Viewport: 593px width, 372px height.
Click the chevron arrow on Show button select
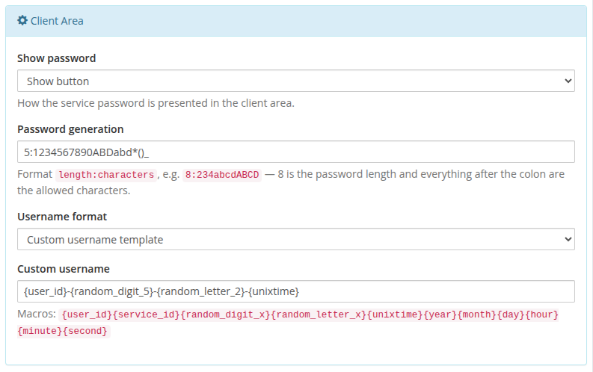point(568,81)
